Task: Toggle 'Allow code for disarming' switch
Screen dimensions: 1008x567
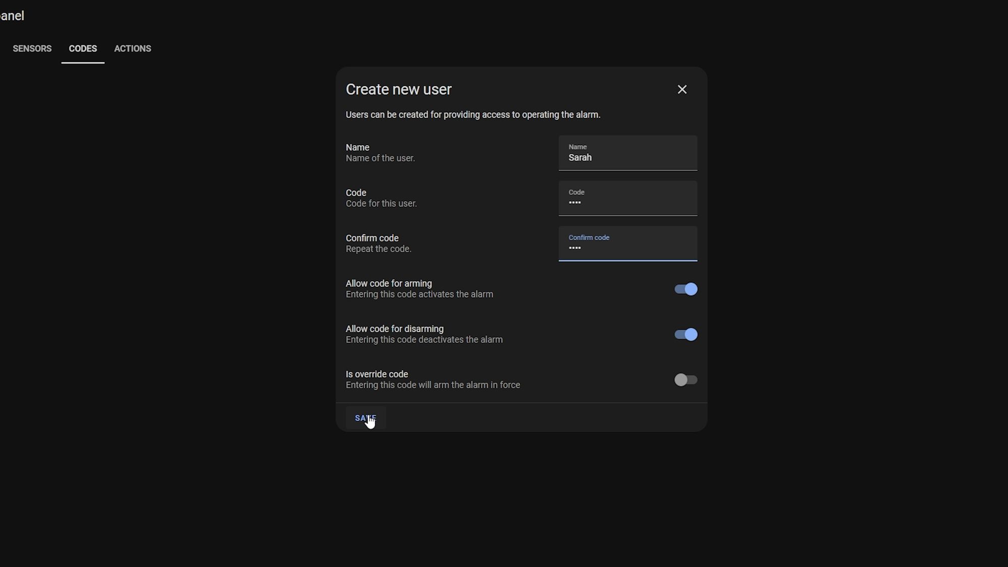Action: [x=685, y=334]
